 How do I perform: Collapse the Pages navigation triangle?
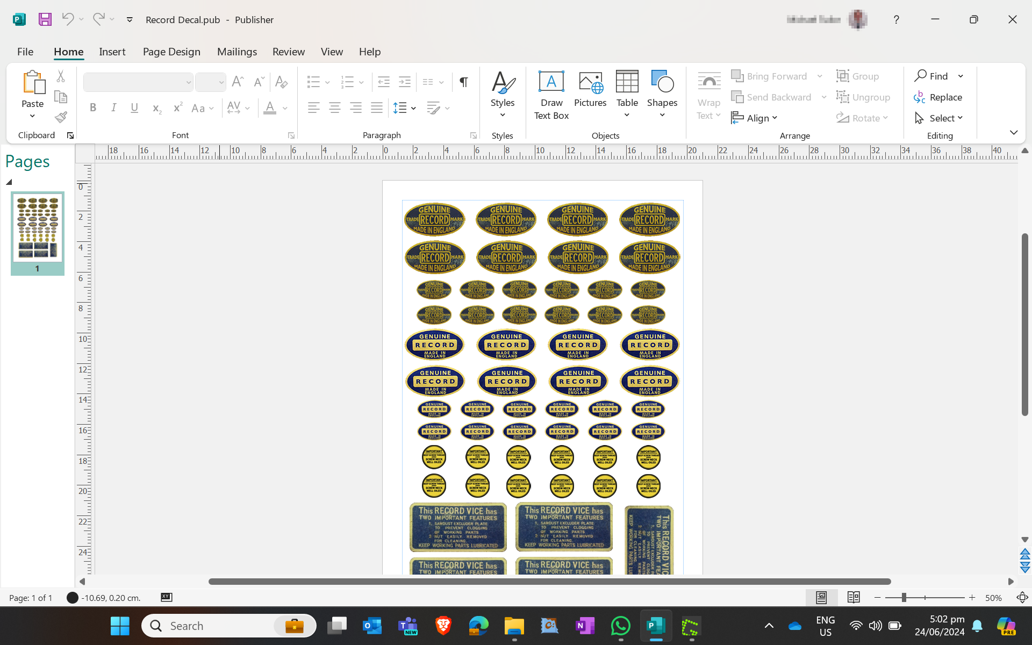point(9,182)
